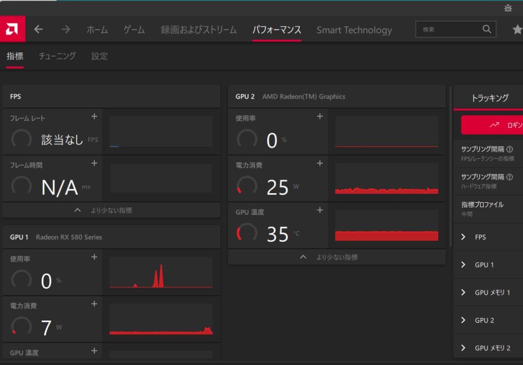Click the plus icon on フレームレート tile

[94, 116]
